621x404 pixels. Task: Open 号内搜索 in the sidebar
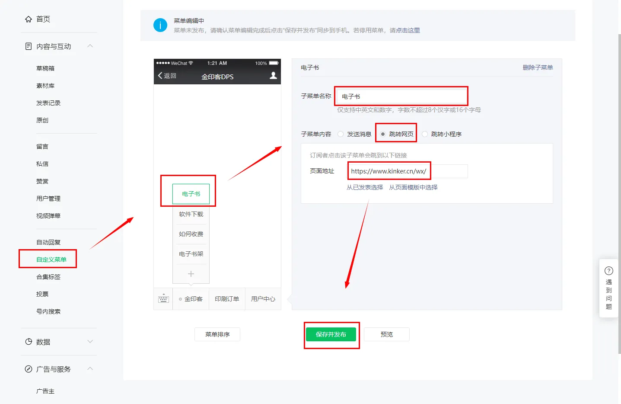[48, 311]
